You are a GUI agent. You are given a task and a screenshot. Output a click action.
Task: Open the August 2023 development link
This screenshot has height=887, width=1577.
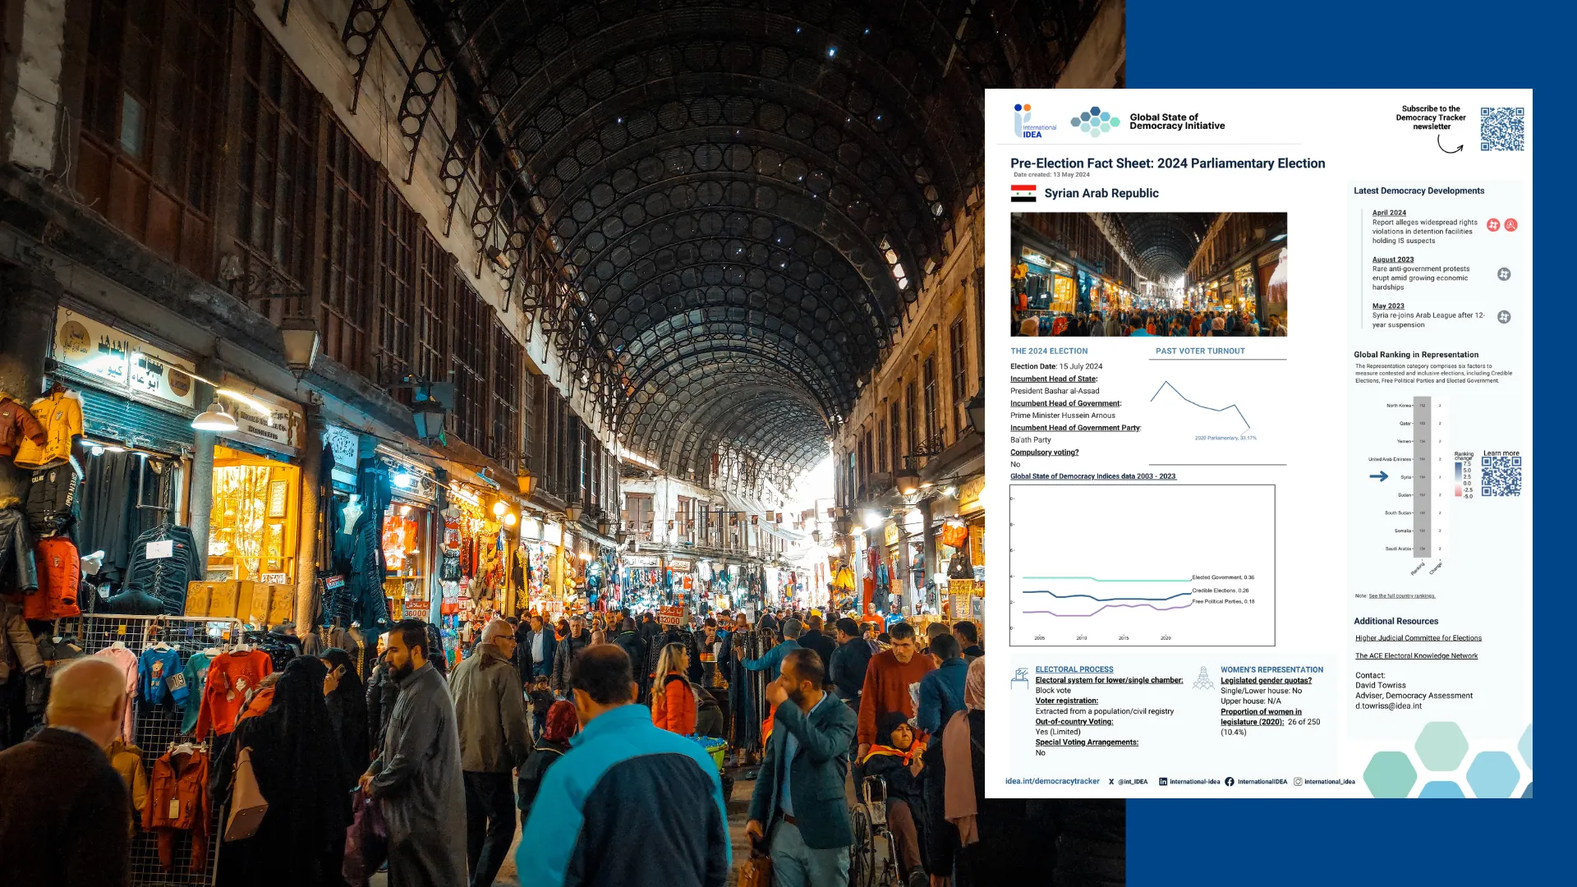coord(1393,260)
